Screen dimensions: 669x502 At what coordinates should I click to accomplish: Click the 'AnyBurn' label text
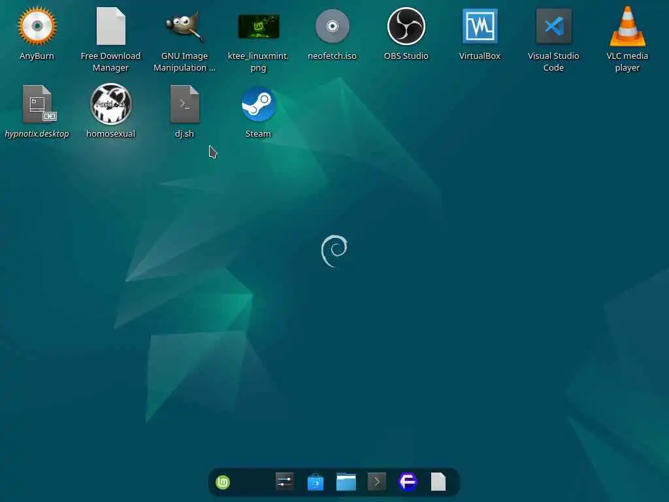click(37, 56)
